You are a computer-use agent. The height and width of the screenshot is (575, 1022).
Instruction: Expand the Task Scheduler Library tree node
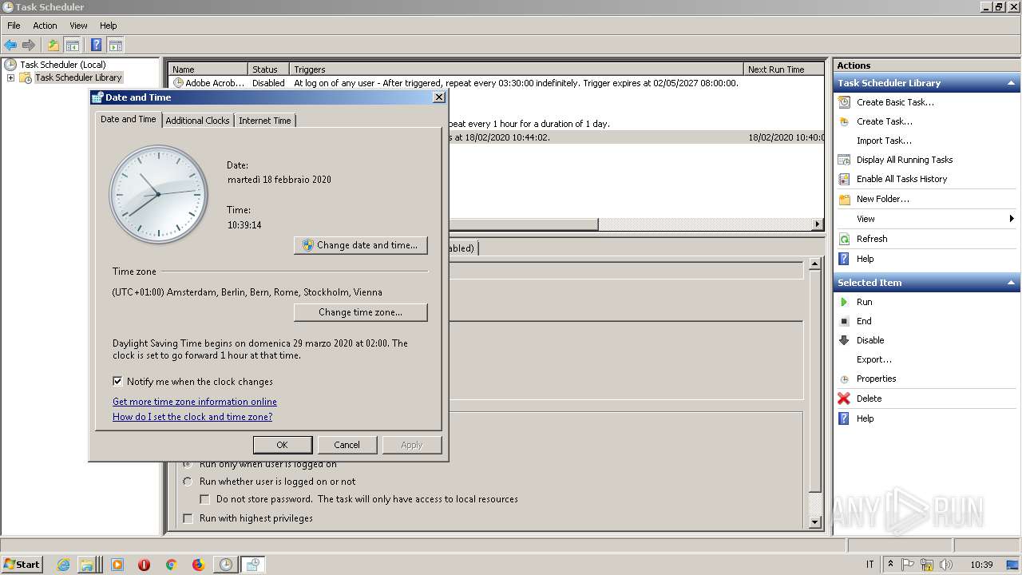(x=10, y=77)
